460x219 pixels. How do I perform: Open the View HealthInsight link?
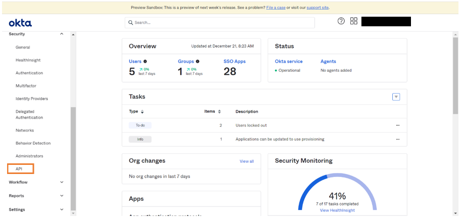click(337, 210)
